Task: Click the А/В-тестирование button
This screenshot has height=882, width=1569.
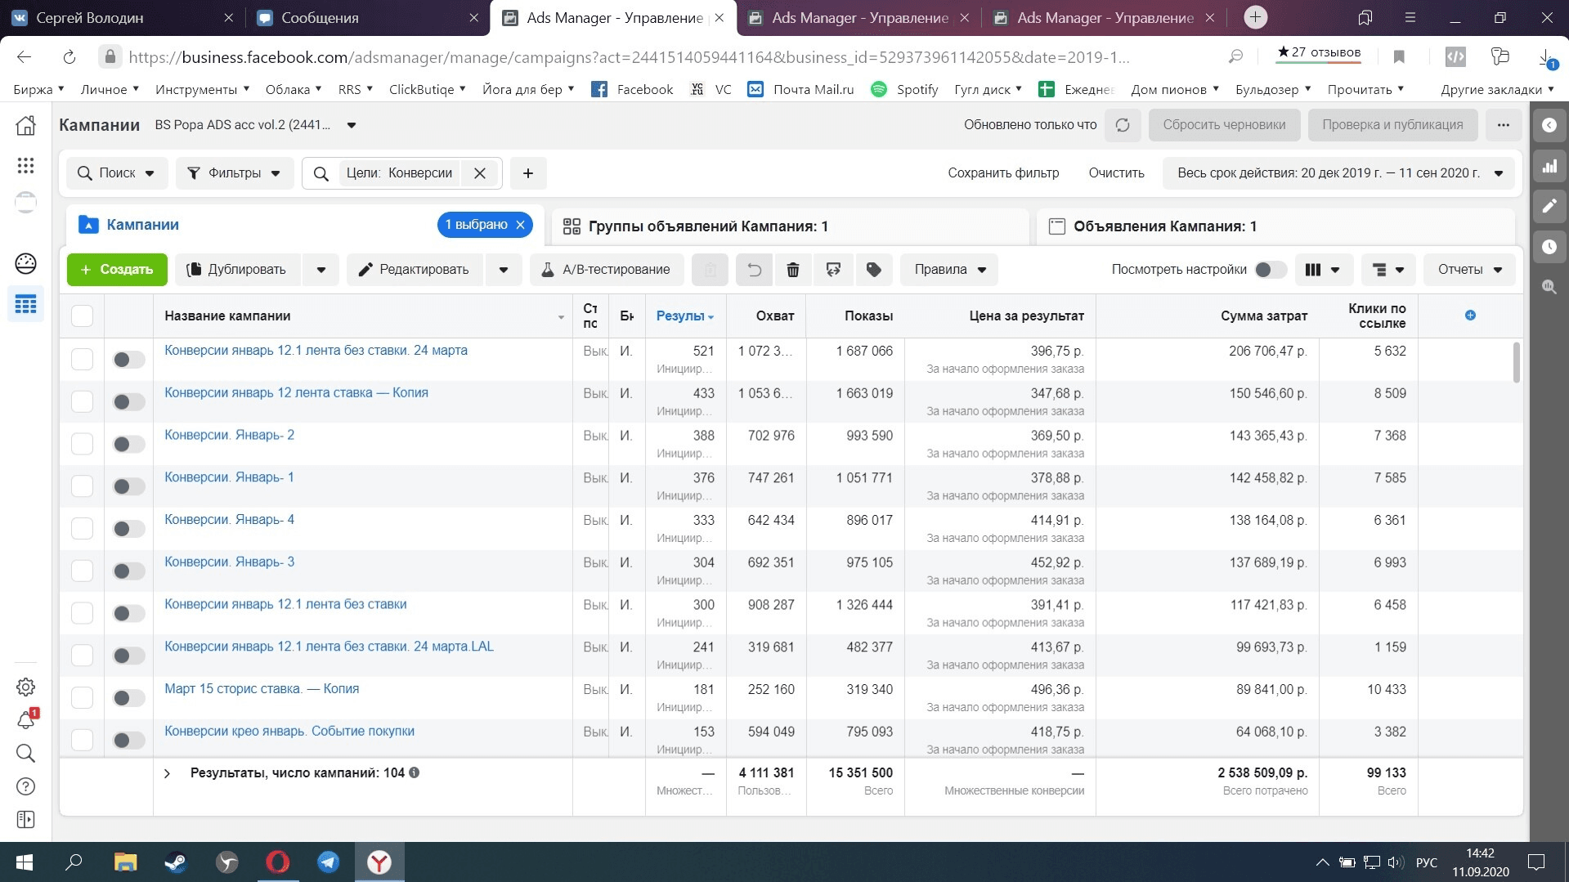Action: tap(607, 270)
